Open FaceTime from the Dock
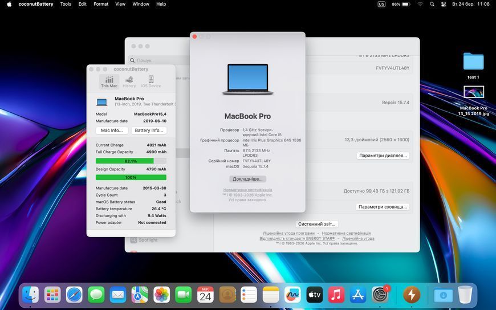This screenshot has width=496, height=310. click(x=184, y=295)
